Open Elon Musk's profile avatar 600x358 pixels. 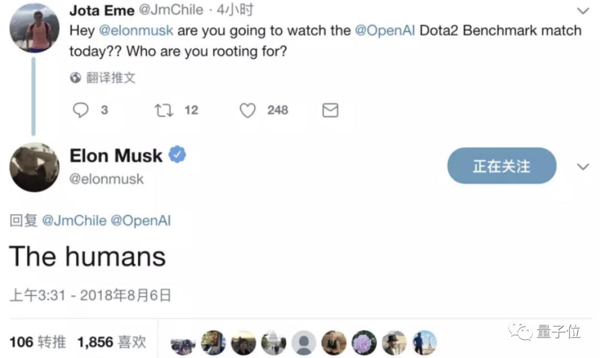click(34, 167)
